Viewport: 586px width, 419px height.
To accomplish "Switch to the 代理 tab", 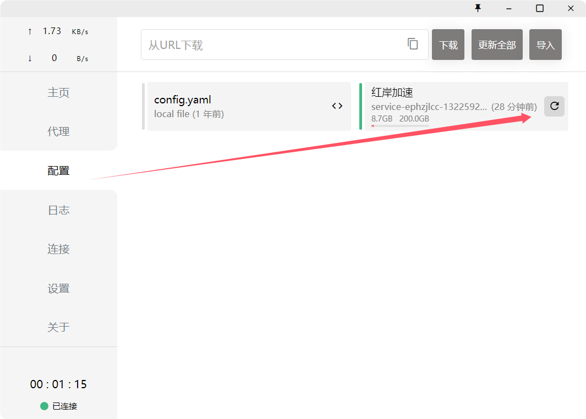I will 58,131.
